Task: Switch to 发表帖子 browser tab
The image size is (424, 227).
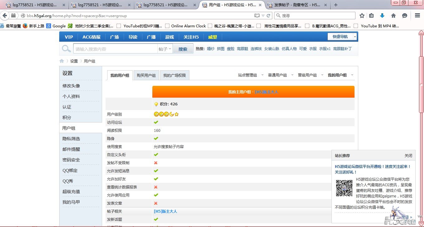Action: [297, 5]
